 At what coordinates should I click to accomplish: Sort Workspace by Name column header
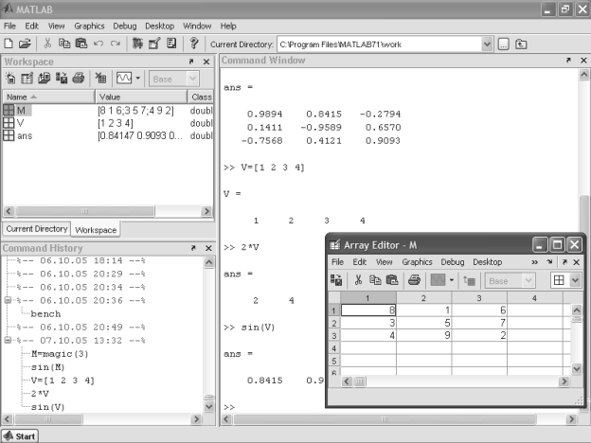click(48, 97)
